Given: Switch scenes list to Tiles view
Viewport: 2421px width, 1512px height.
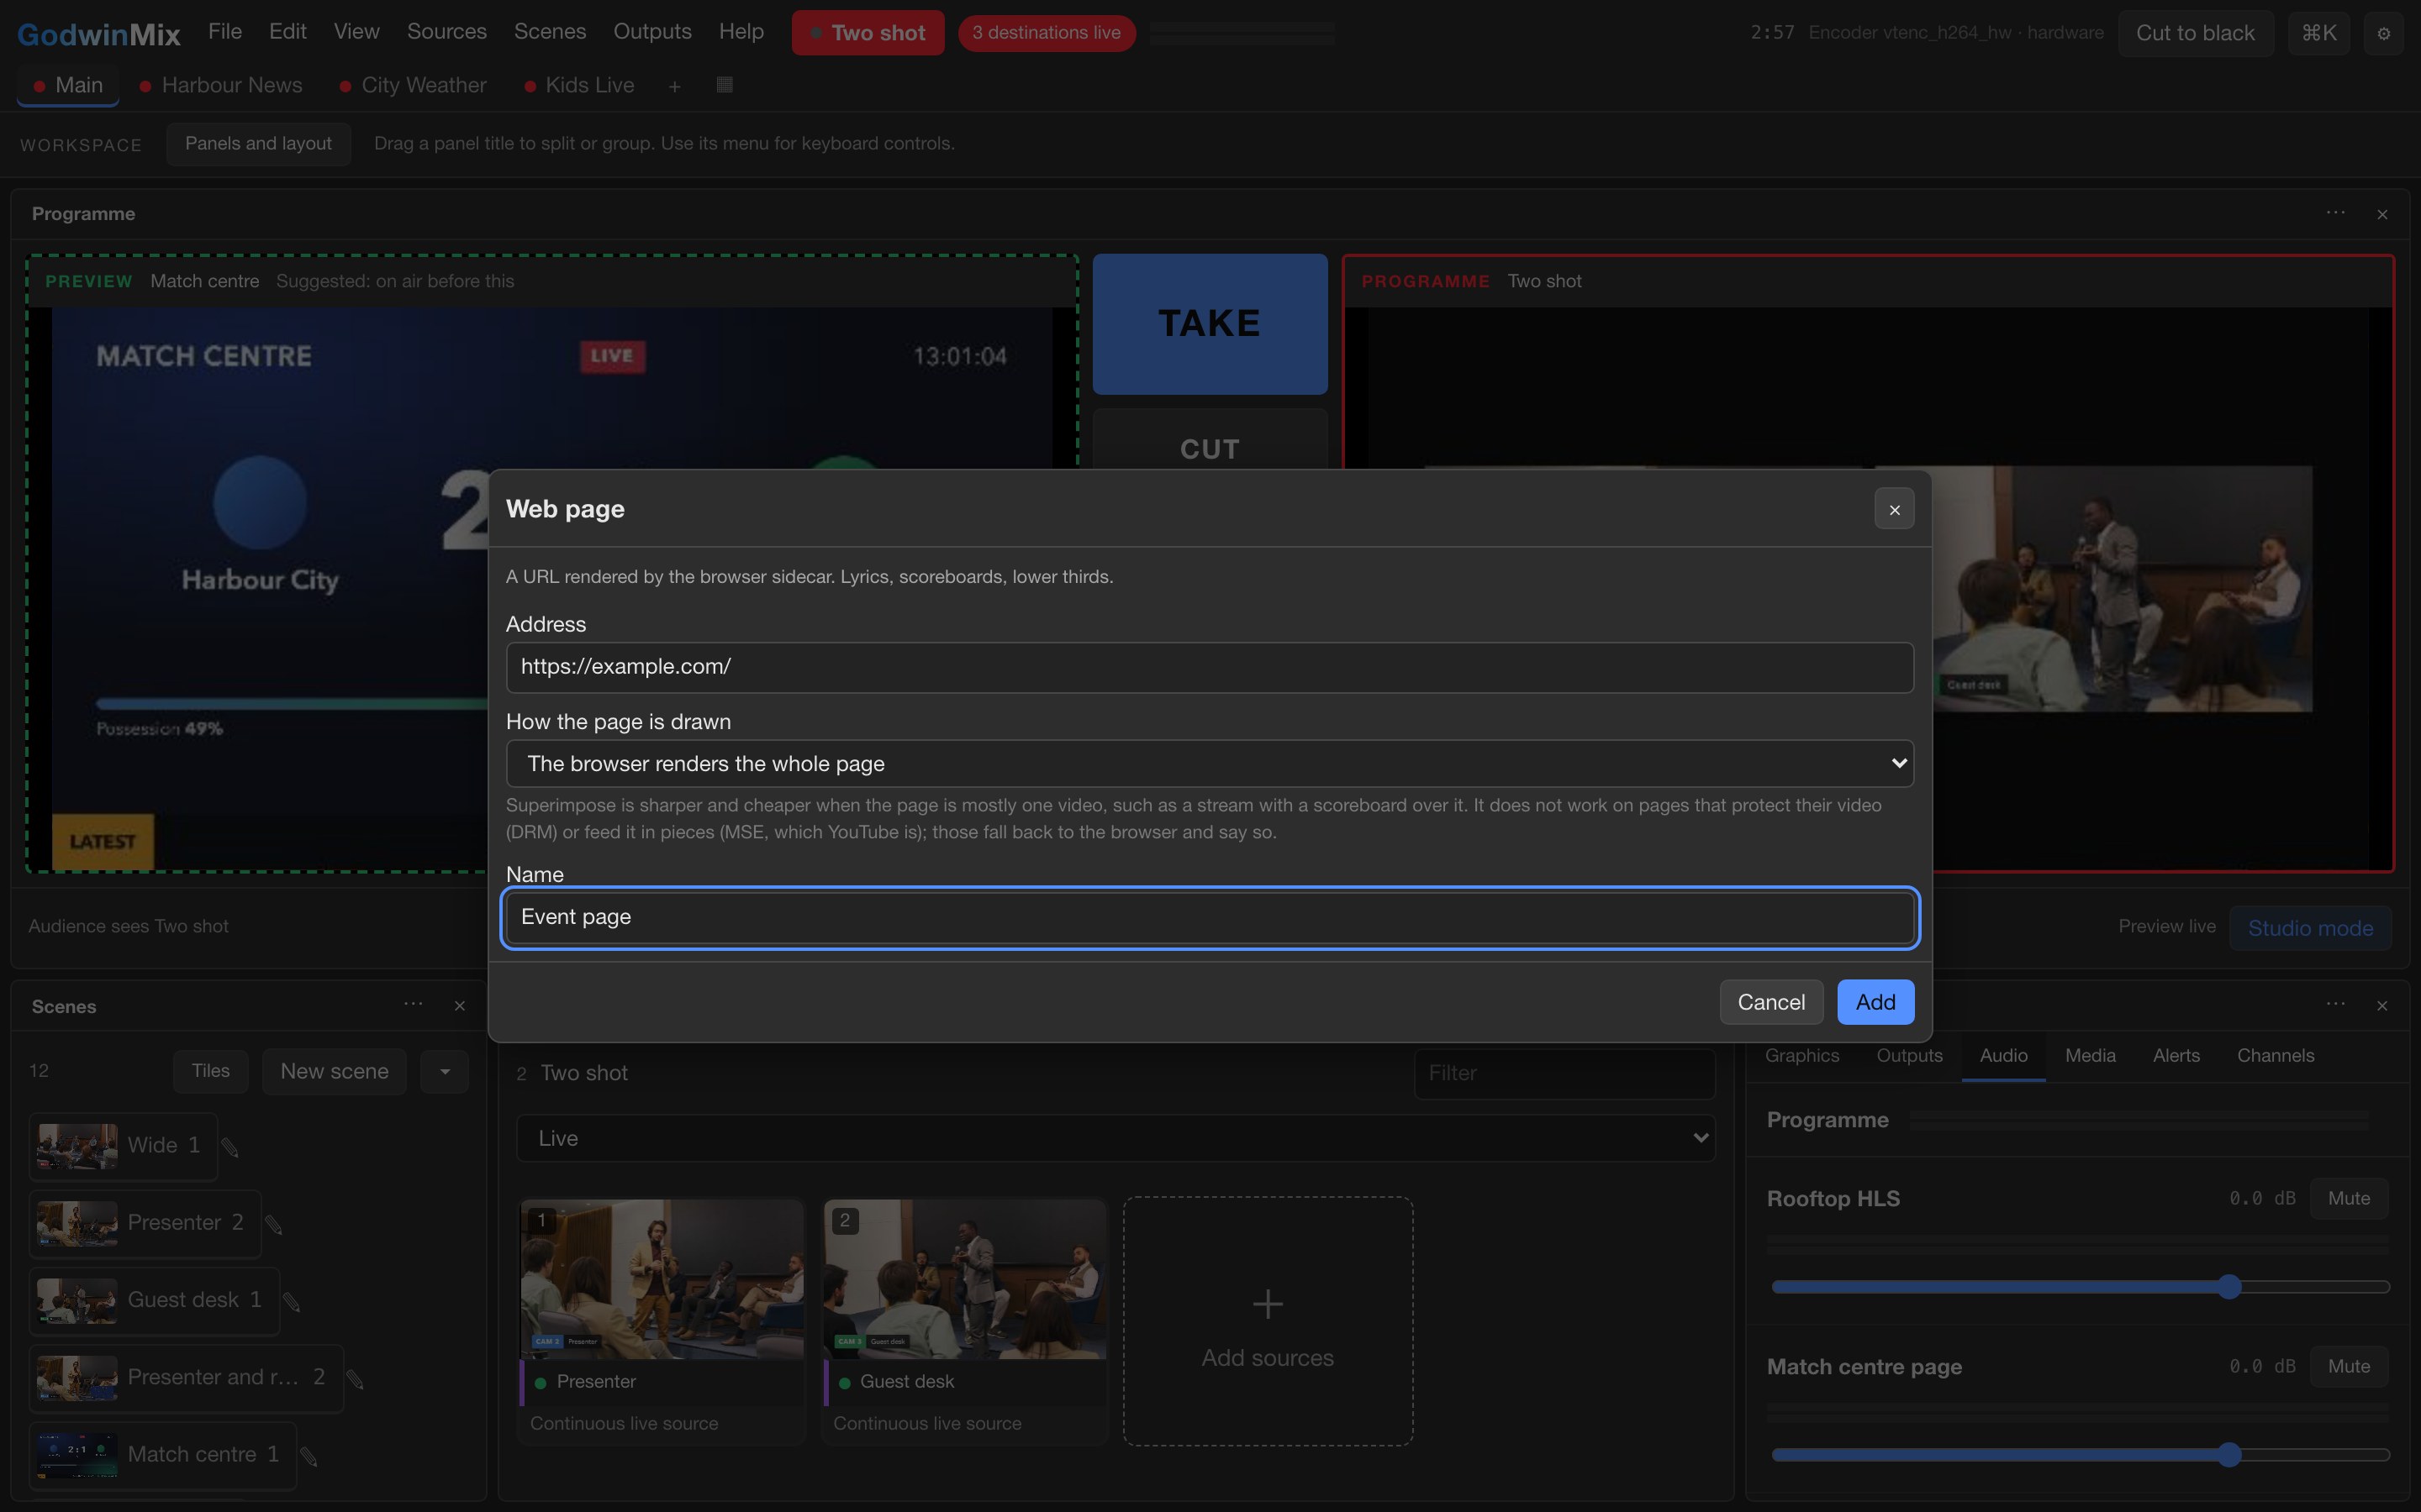Looking at the screenshot, I should (x=210, y=1071).
